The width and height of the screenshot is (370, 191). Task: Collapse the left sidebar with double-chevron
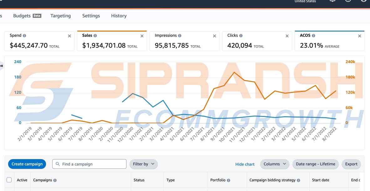pos(2,66)
